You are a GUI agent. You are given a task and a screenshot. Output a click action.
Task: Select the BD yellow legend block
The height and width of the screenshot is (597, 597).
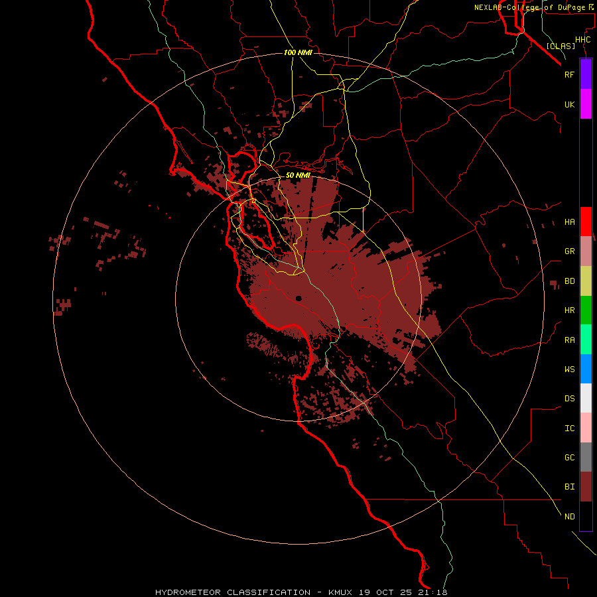click(586, 281)
